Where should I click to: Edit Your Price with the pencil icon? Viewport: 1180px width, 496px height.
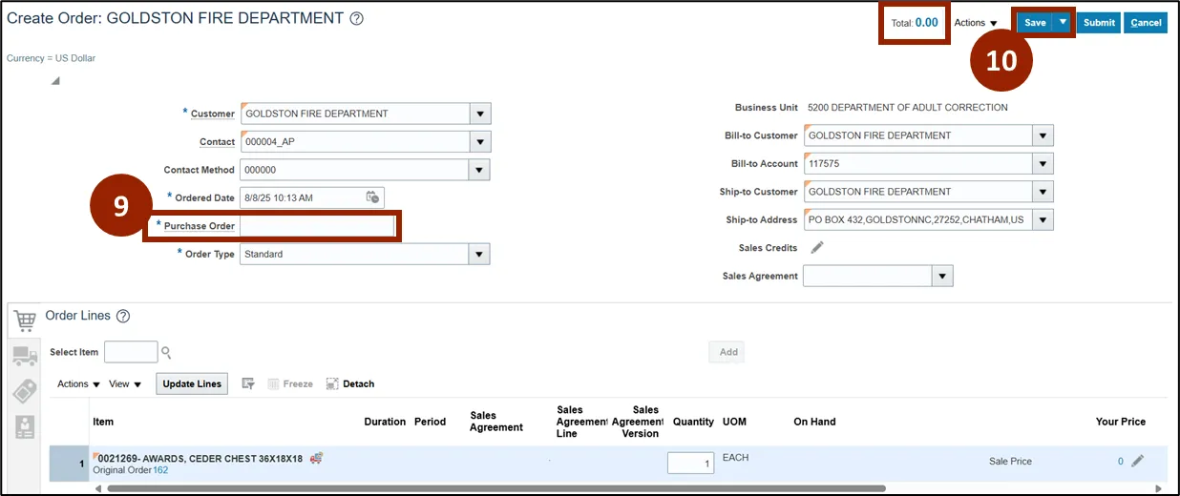coord(1137,462)
